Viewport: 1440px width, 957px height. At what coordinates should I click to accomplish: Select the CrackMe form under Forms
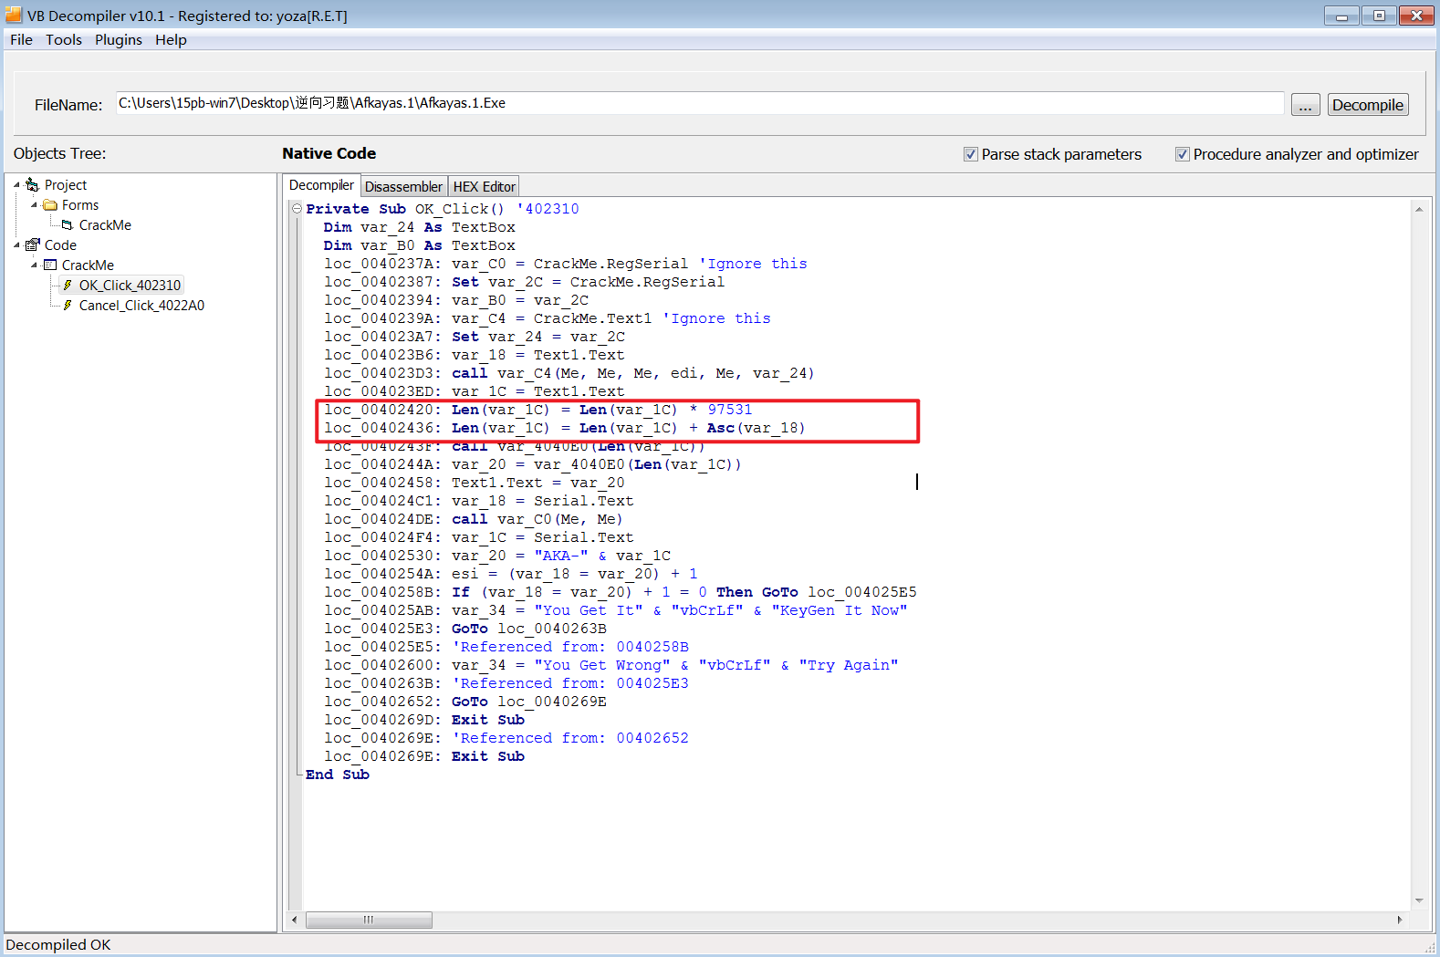(105, 225)
